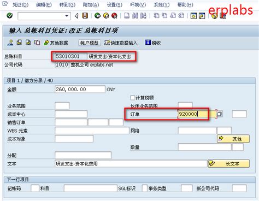Click the window menu icon left of 凭证
This screenshot has width=259, height=201.
click(5, 4)
